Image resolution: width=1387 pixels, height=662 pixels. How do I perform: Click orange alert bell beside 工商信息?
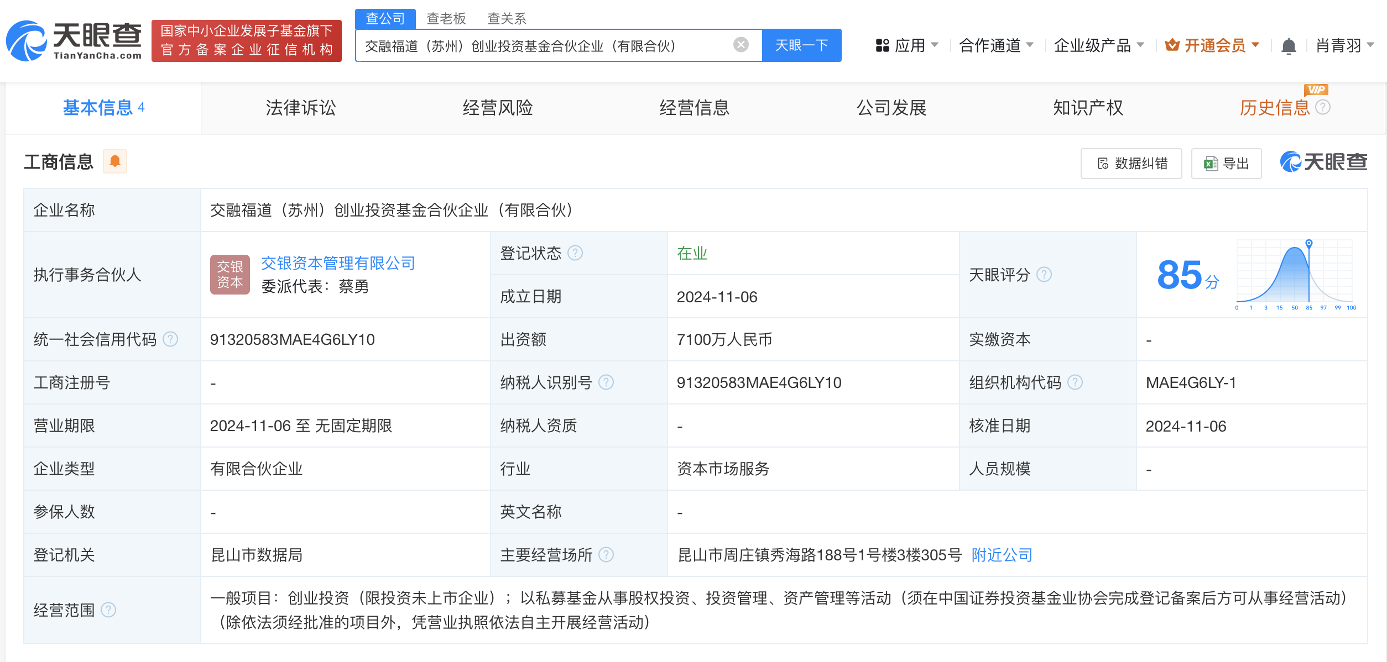(115, 161)
